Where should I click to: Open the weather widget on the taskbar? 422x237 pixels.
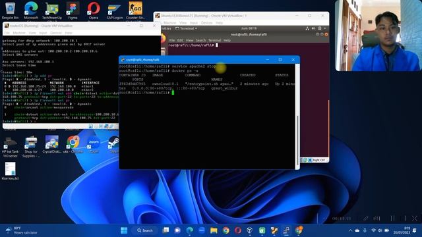click(22, 230)
